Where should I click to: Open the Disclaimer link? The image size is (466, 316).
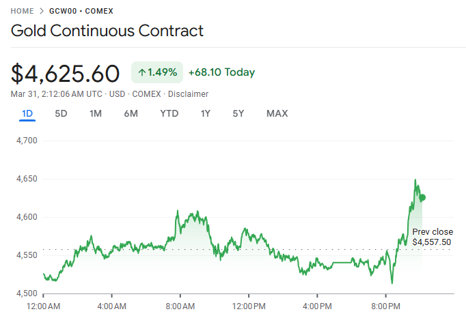coord(188,94)
